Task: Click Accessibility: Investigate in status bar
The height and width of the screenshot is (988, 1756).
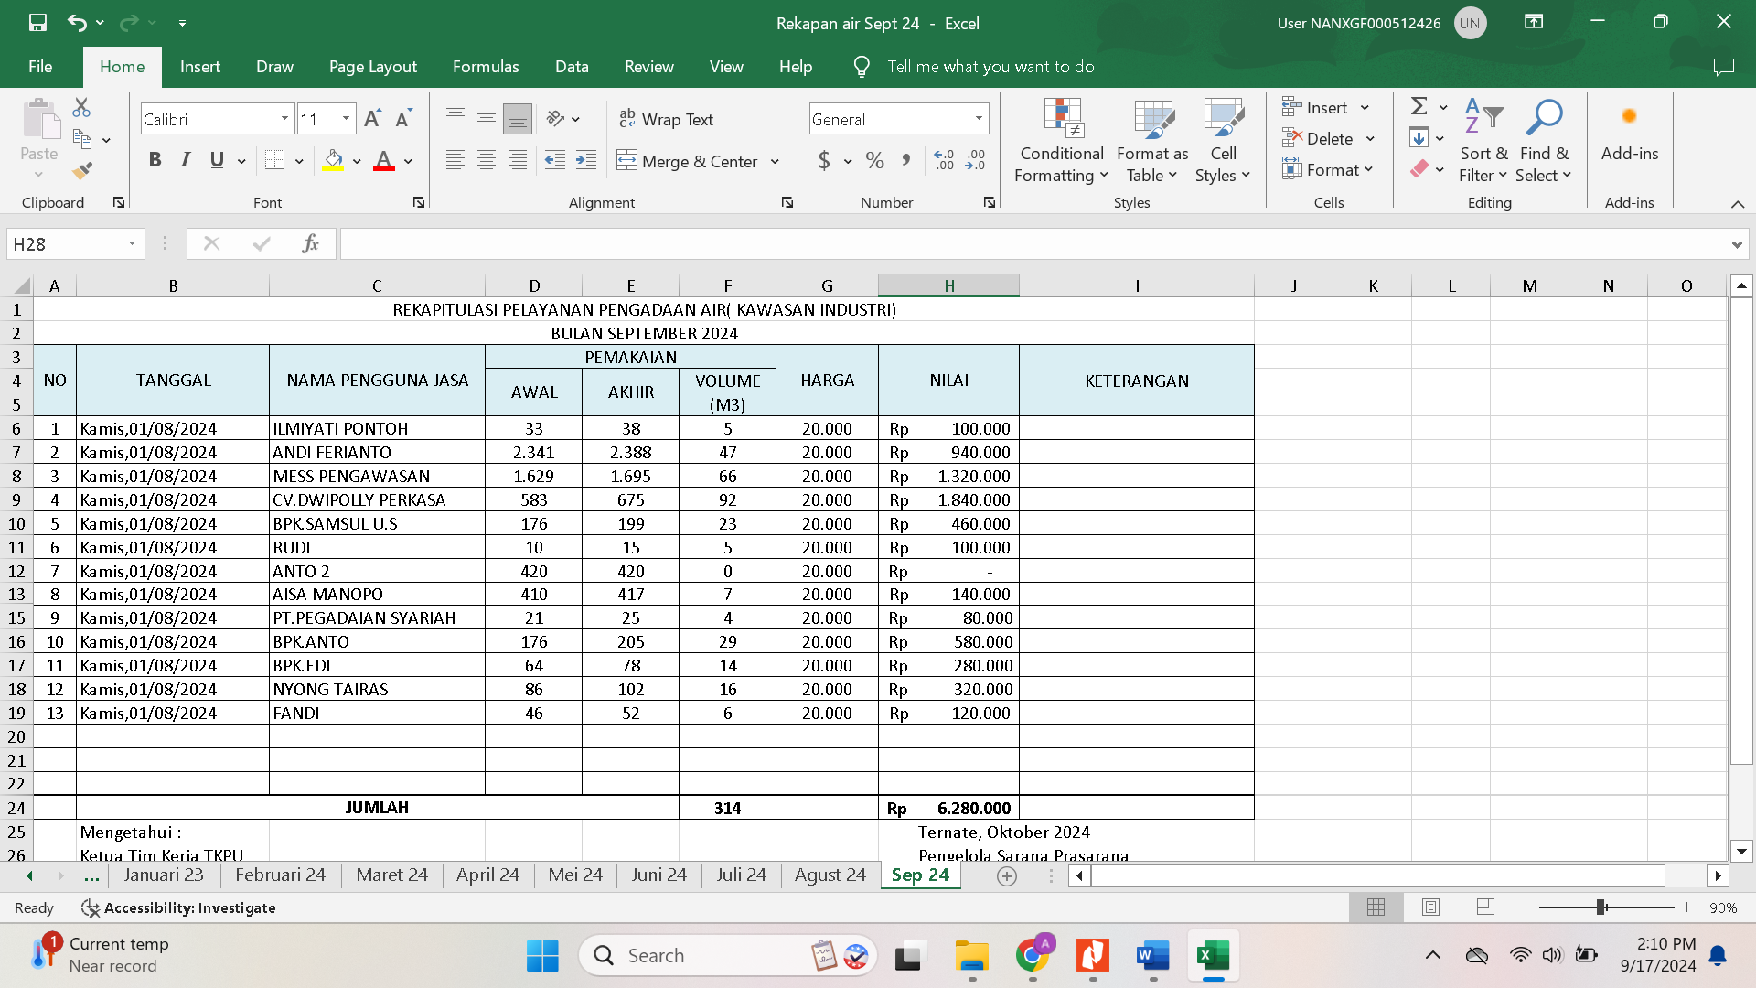Action: 178,907
